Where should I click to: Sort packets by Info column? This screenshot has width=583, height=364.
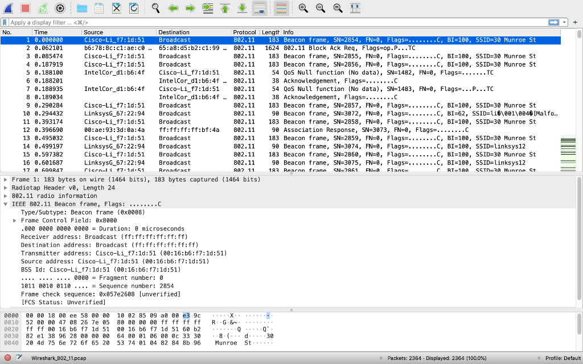[x=421, y=32]
